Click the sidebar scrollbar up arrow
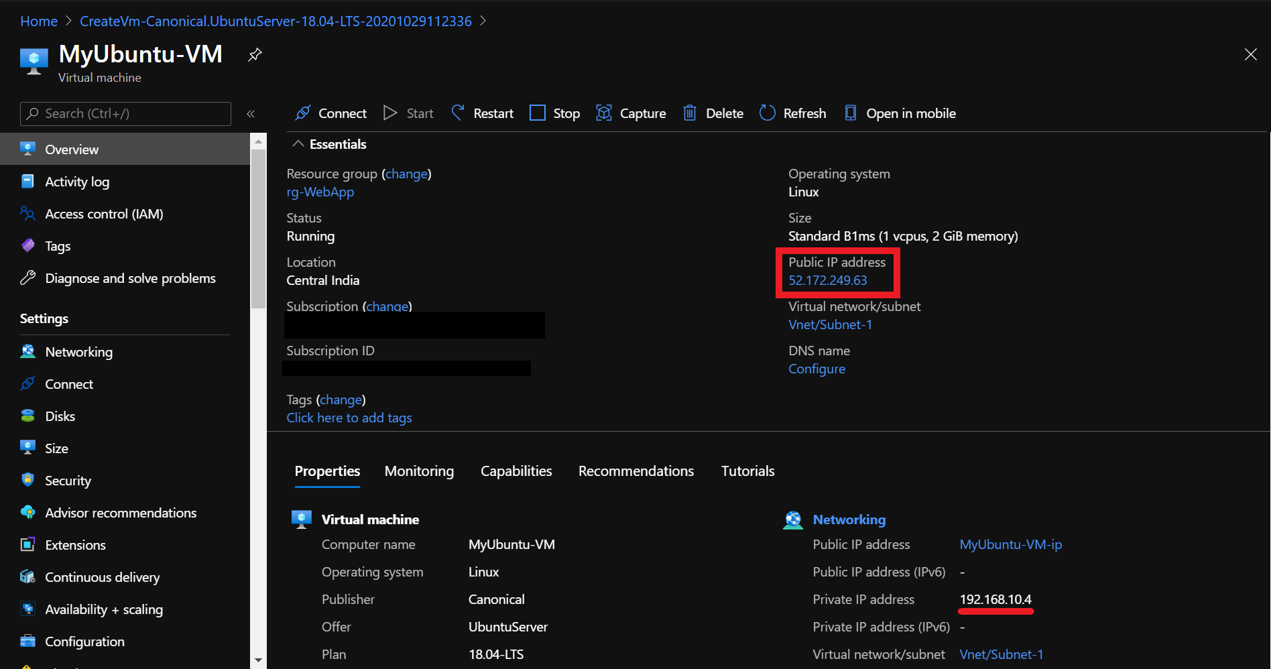1271x669 pixels. 258,141
